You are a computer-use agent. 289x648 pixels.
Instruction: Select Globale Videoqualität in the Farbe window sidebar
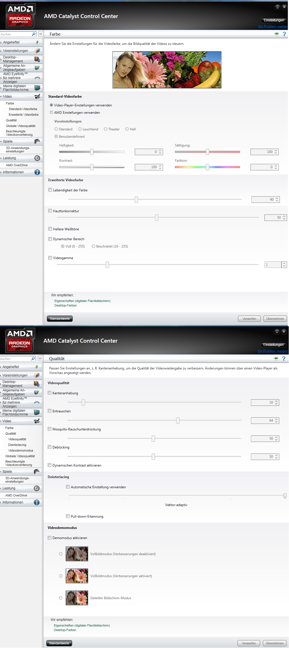[21, 126]
